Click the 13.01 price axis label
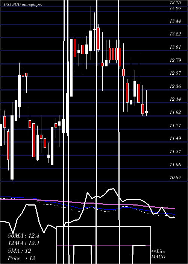188x264 pixels. [175, 47]
